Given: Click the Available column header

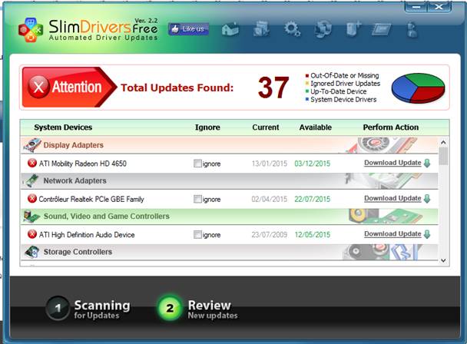Looking at the screenshot, I should (316, 127).
